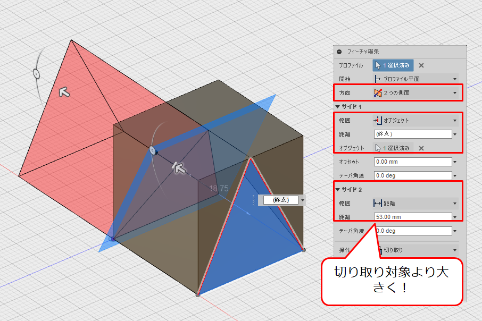Click the オフセット 0.00 mm field
482x321 pixels.
(413, 162)
